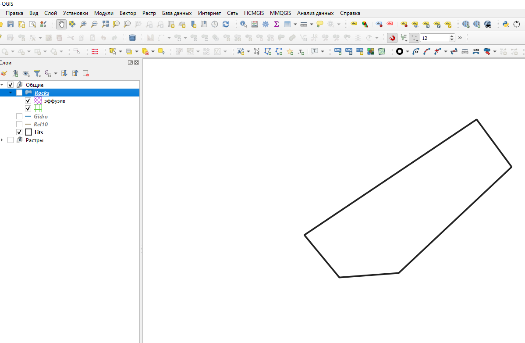Open the Show Map Tips speech bubble icon
Screen dimensions: 525x343
(320, 24)
